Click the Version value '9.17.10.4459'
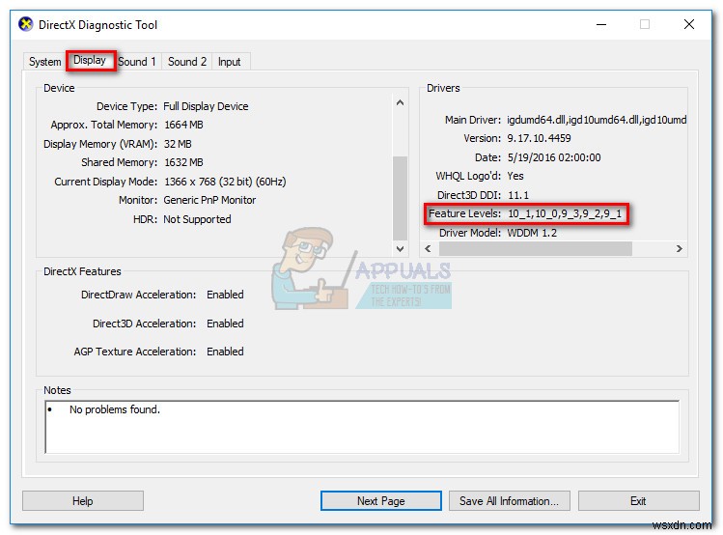Screen dimensions: 723x535 [539, 138]
